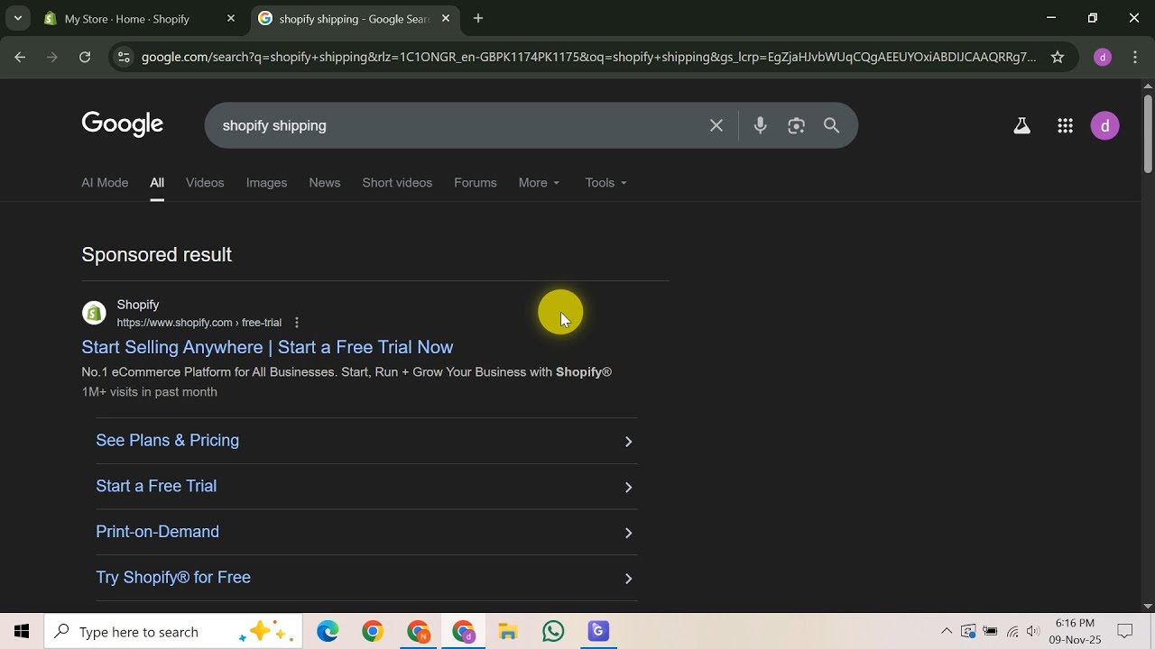Open the Shopify ad options three-dot menu
This screenshot has height=649, width=1155.
point(296,323)
